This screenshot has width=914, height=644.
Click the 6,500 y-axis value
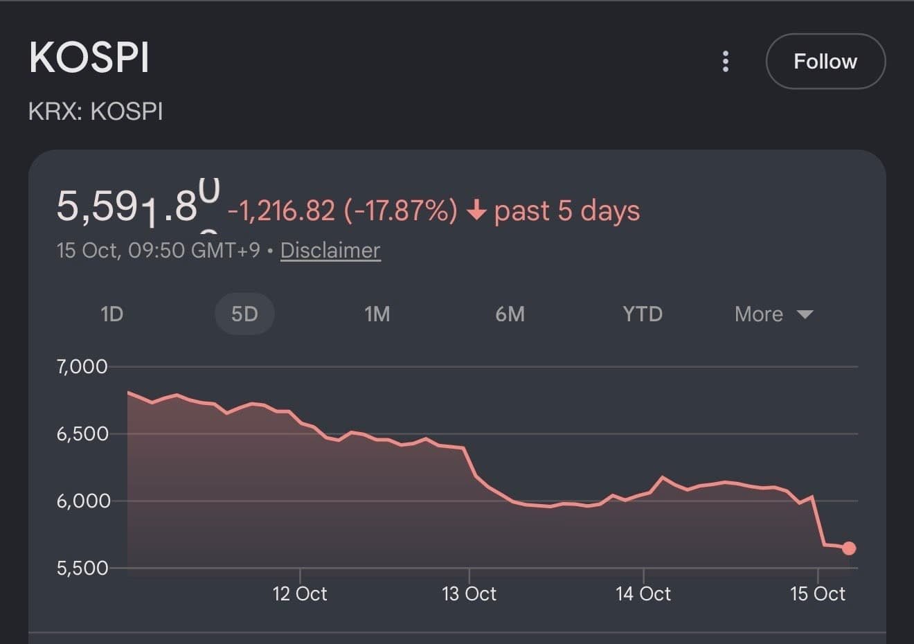[82, 433]
